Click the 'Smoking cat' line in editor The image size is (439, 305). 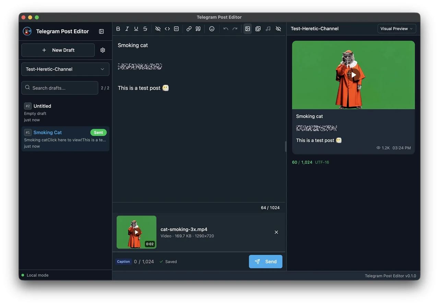point(133,45)
